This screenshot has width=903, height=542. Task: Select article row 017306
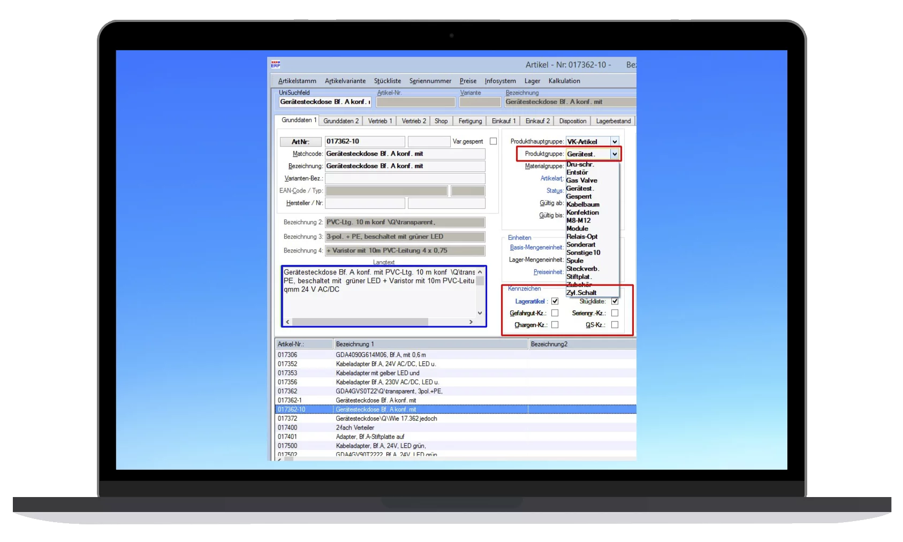pyautogui.click(x=456, y=355)
